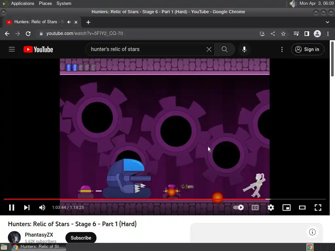
Task: Click the clock showing Mon Apr 3
Action: click(317, 3)
